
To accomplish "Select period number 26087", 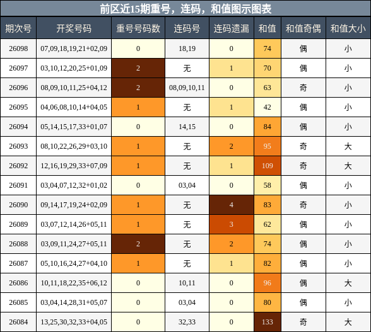I will pos(18,263).
